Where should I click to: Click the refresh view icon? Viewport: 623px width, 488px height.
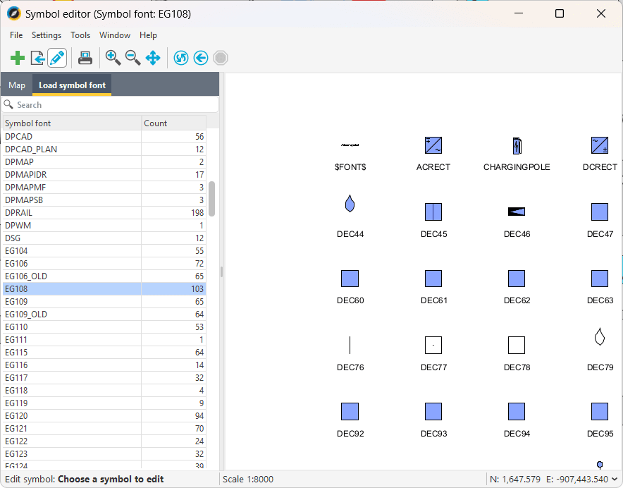(180, 58)
